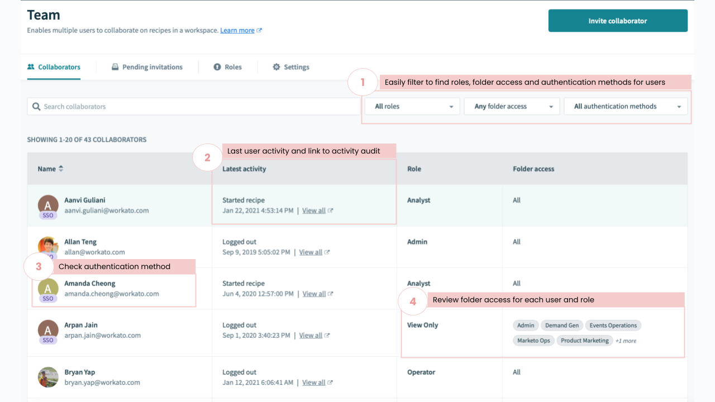This screenshot has width=715, height=402.
Task: Click the Settings gear icon
Action: click(276, 67)
